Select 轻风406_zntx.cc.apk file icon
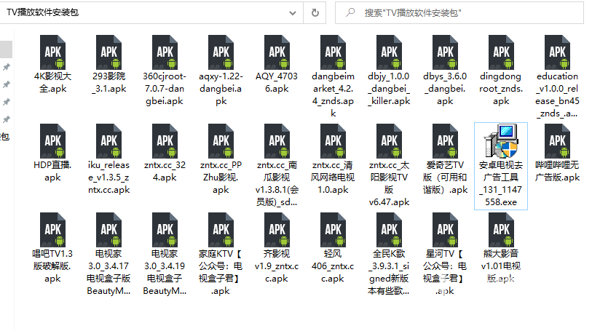 (333, 230)
